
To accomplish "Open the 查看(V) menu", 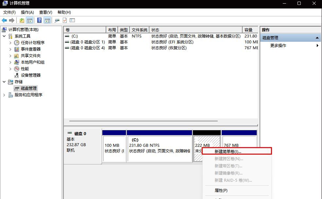I will point(45,12).
